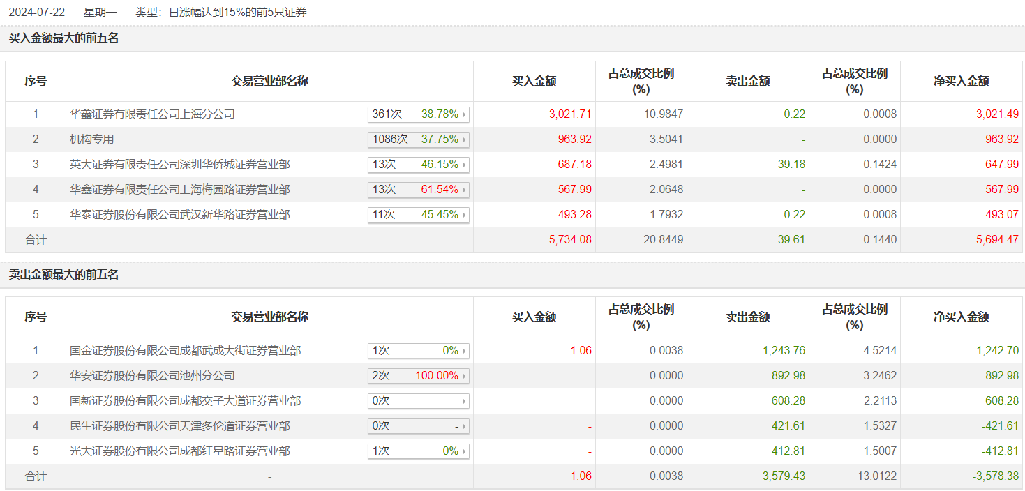This screenshot has width=1025, height=491.
Task: Click the arrow beside 13次 61.54%
Action: (x=464, y=190)
